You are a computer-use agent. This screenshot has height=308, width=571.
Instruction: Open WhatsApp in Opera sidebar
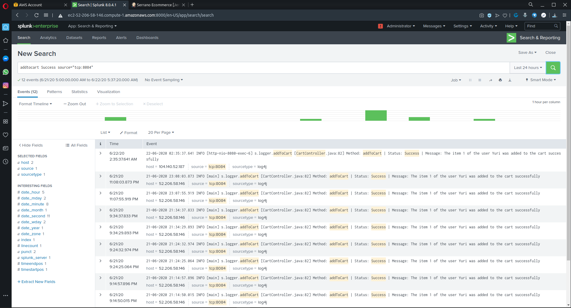(6, 72)
